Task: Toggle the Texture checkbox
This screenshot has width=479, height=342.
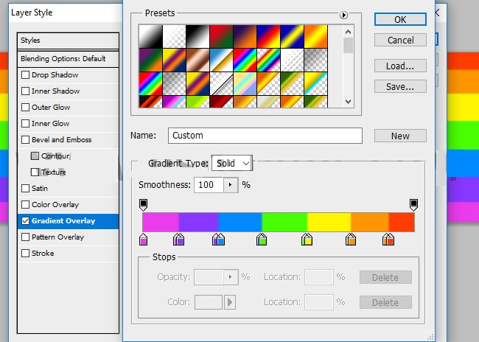Action: [35, 172]
